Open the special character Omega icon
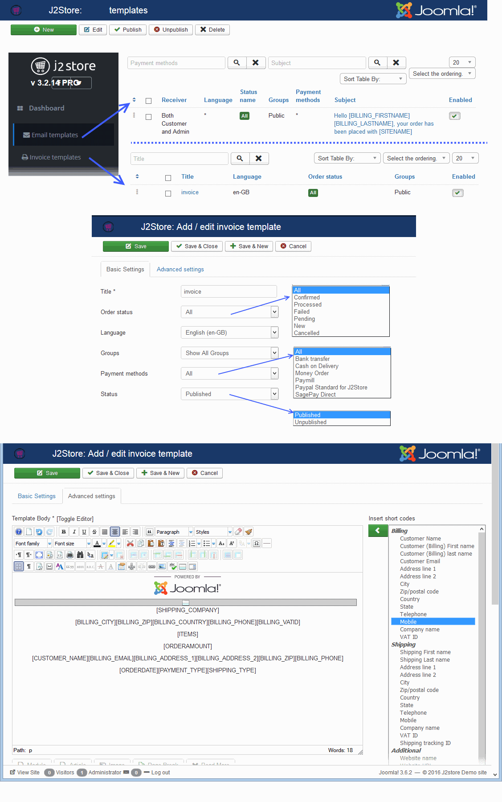Image resolution: width=502 pixels, height=802 pixels. pyautogui.click(x=257, y=543)
